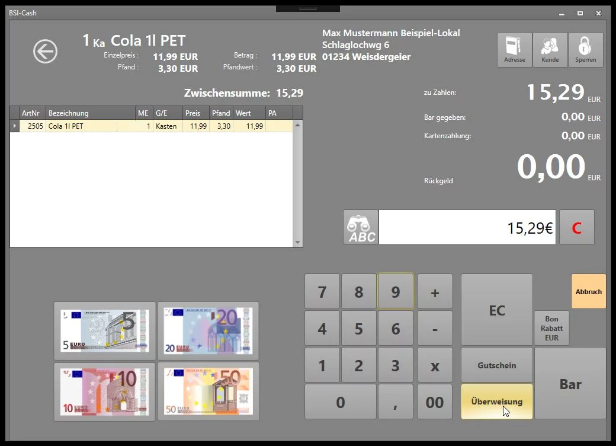Choose Gutschein payment
This screenshot has height=446, width=616.
coord(497,365)
